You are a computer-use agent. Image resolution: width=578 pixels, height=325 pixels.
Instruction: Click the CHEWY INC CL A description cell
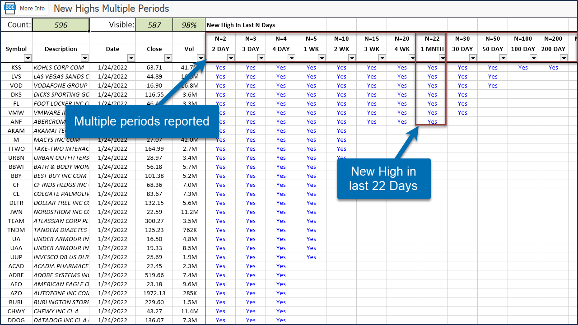click(x=61, y=311)
